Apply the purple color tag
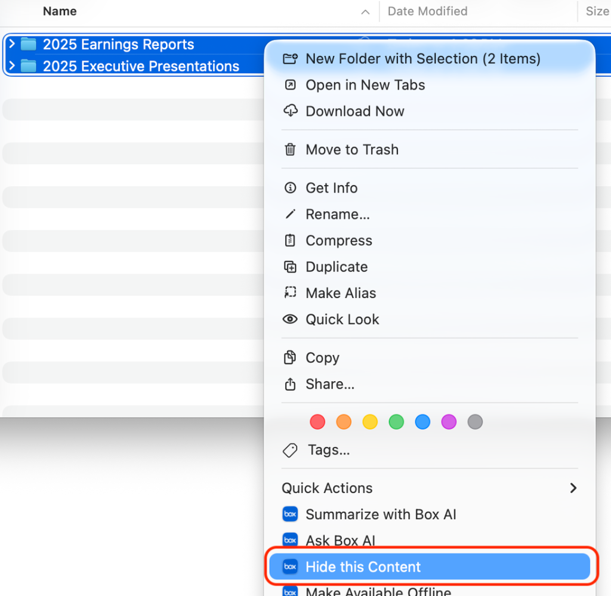 point(449,422)
